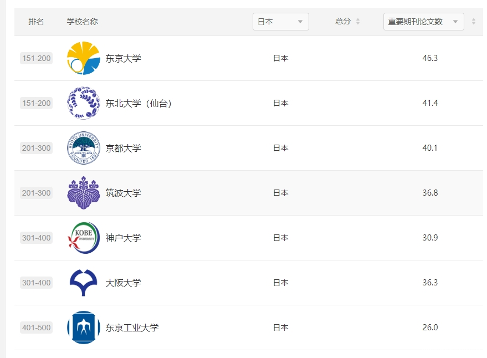Image resolution: width=487 pixels, height=358 pixels.
Task: Click score 40.1 in 京都大学 row
Action: [430, 148]
